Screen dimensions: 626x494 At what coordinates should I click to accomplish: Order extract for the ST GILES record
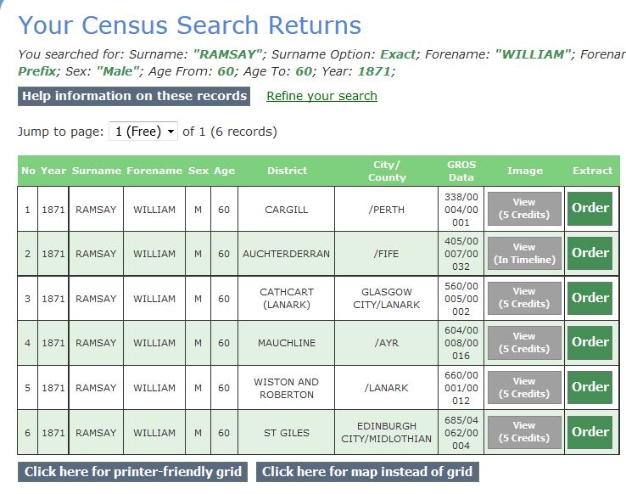click(590, 432)
